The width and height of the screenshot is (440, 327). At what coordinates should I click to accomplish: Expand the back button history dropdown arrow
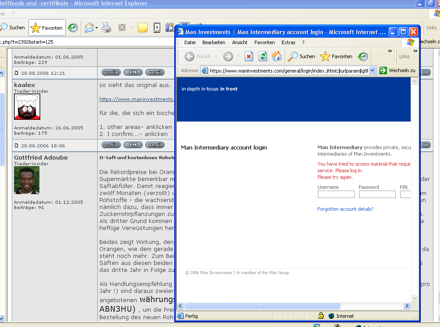[216, 56]
